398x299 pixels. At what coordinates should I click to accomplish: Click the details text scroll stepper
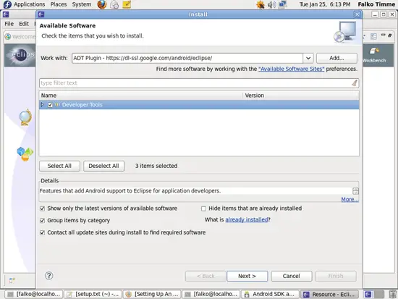pos(355,191)
